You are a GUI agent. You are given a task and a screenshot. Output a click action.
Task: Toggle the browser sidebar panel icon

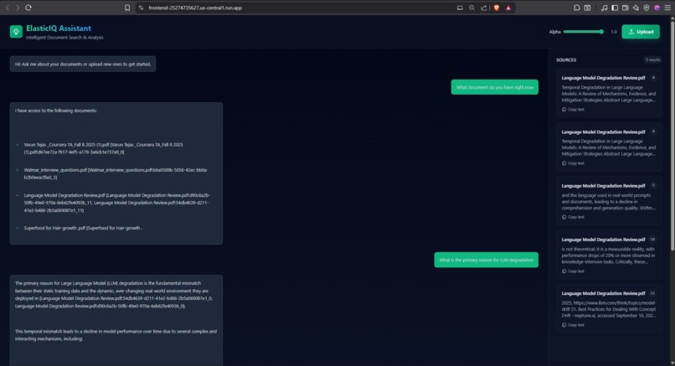pyautogui.click(x=615, y=8)
